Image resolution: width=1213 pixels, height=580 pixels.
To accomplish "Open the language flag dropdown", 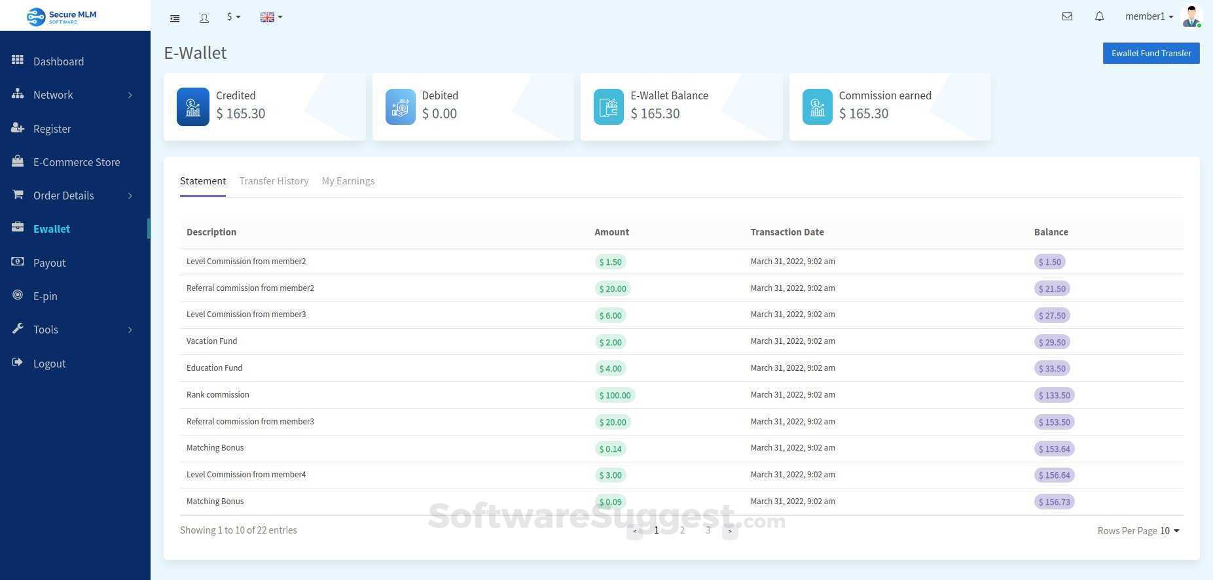I will tap(271, 18).
